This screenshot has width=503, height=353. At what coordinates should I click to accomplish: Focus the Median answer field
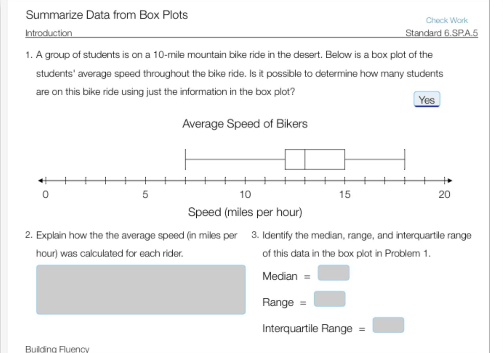333,273
